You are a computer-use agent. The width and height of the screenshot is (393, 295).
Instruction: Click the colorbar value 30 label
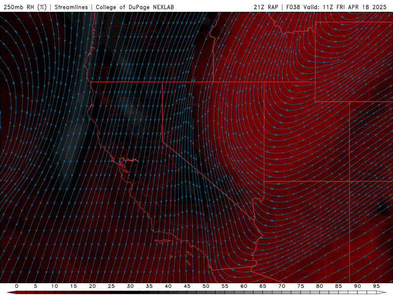coord(130,286)
